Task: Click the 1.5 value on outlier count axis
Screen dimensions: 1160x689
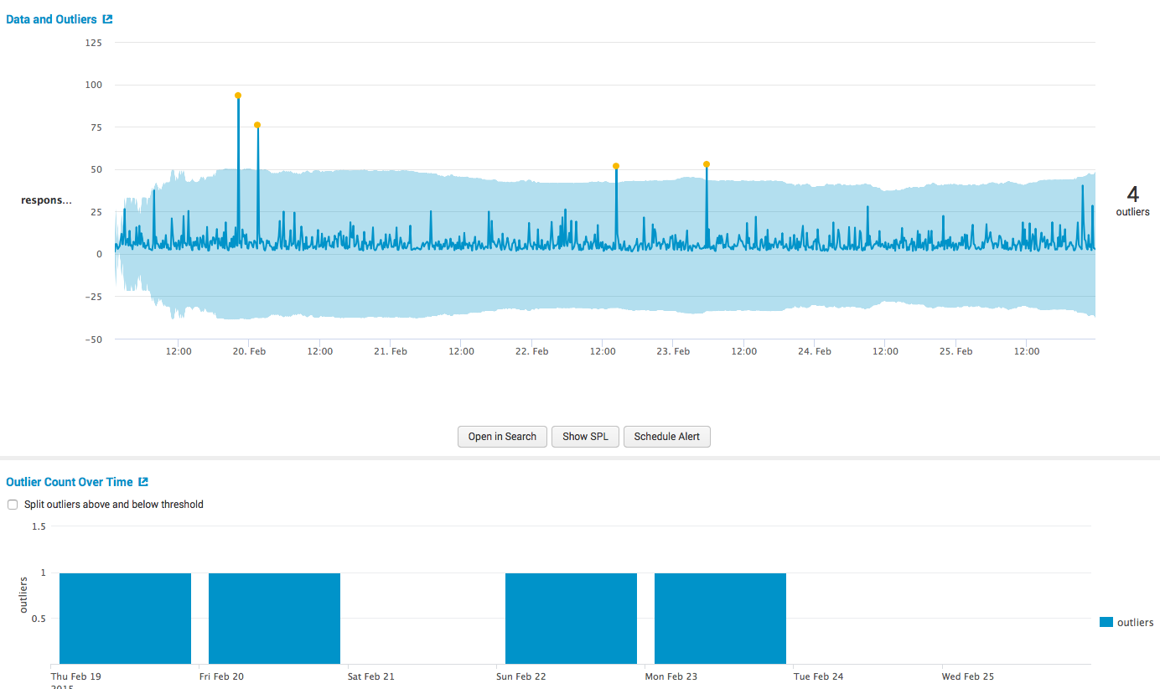Action: pos(39,526)
